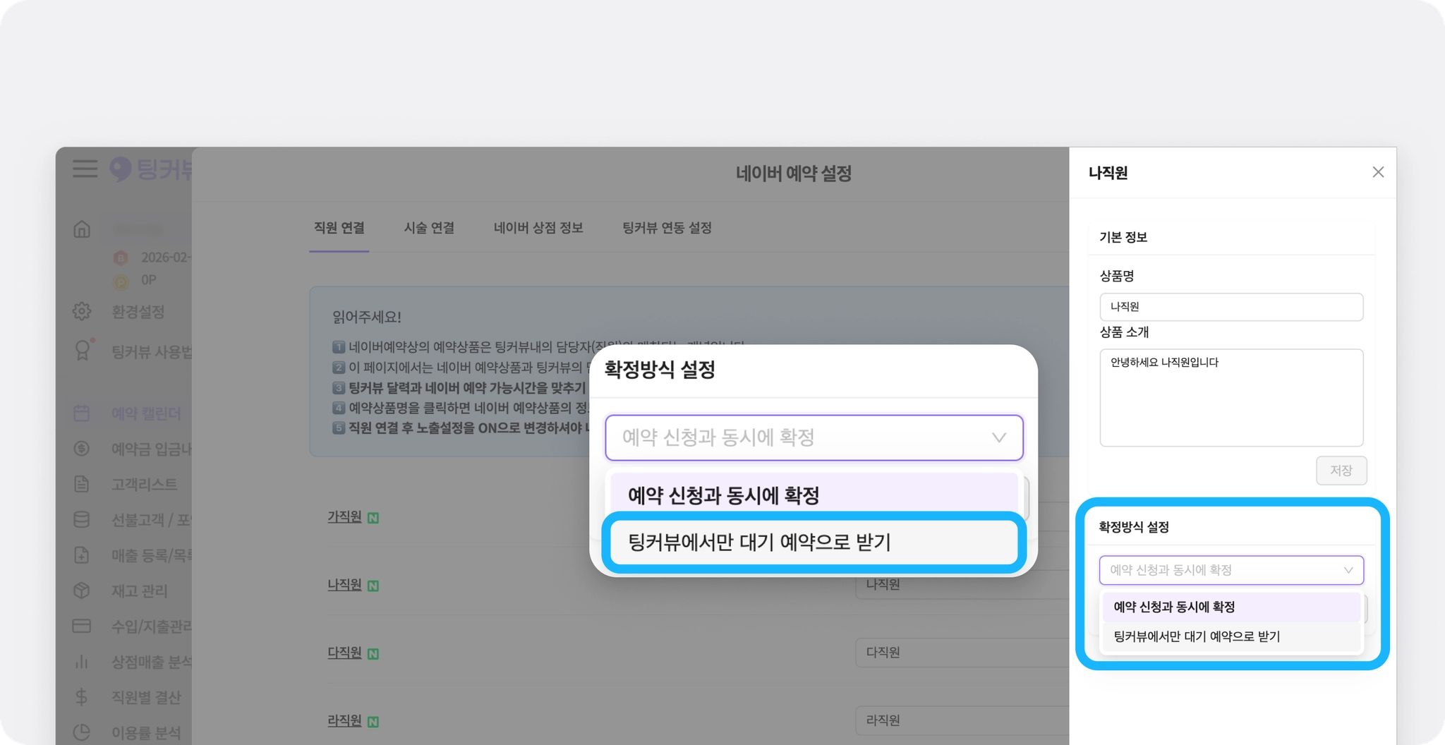Click the 확정방식 설정 heading in the side panel
The height and width of the screenshot is (745, 1445).
point(1134,527)
